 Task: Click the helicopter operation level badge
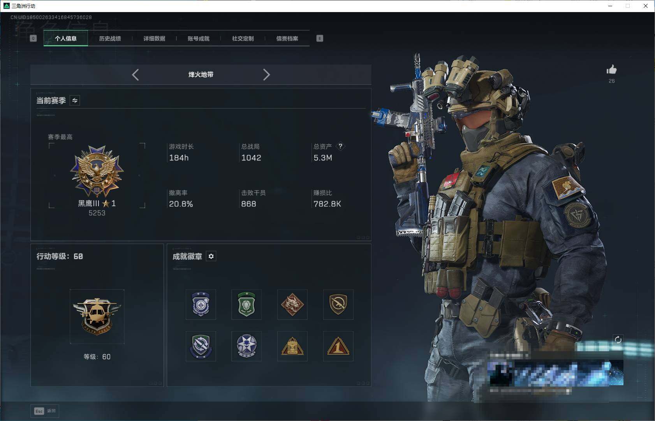pos(97,316)
